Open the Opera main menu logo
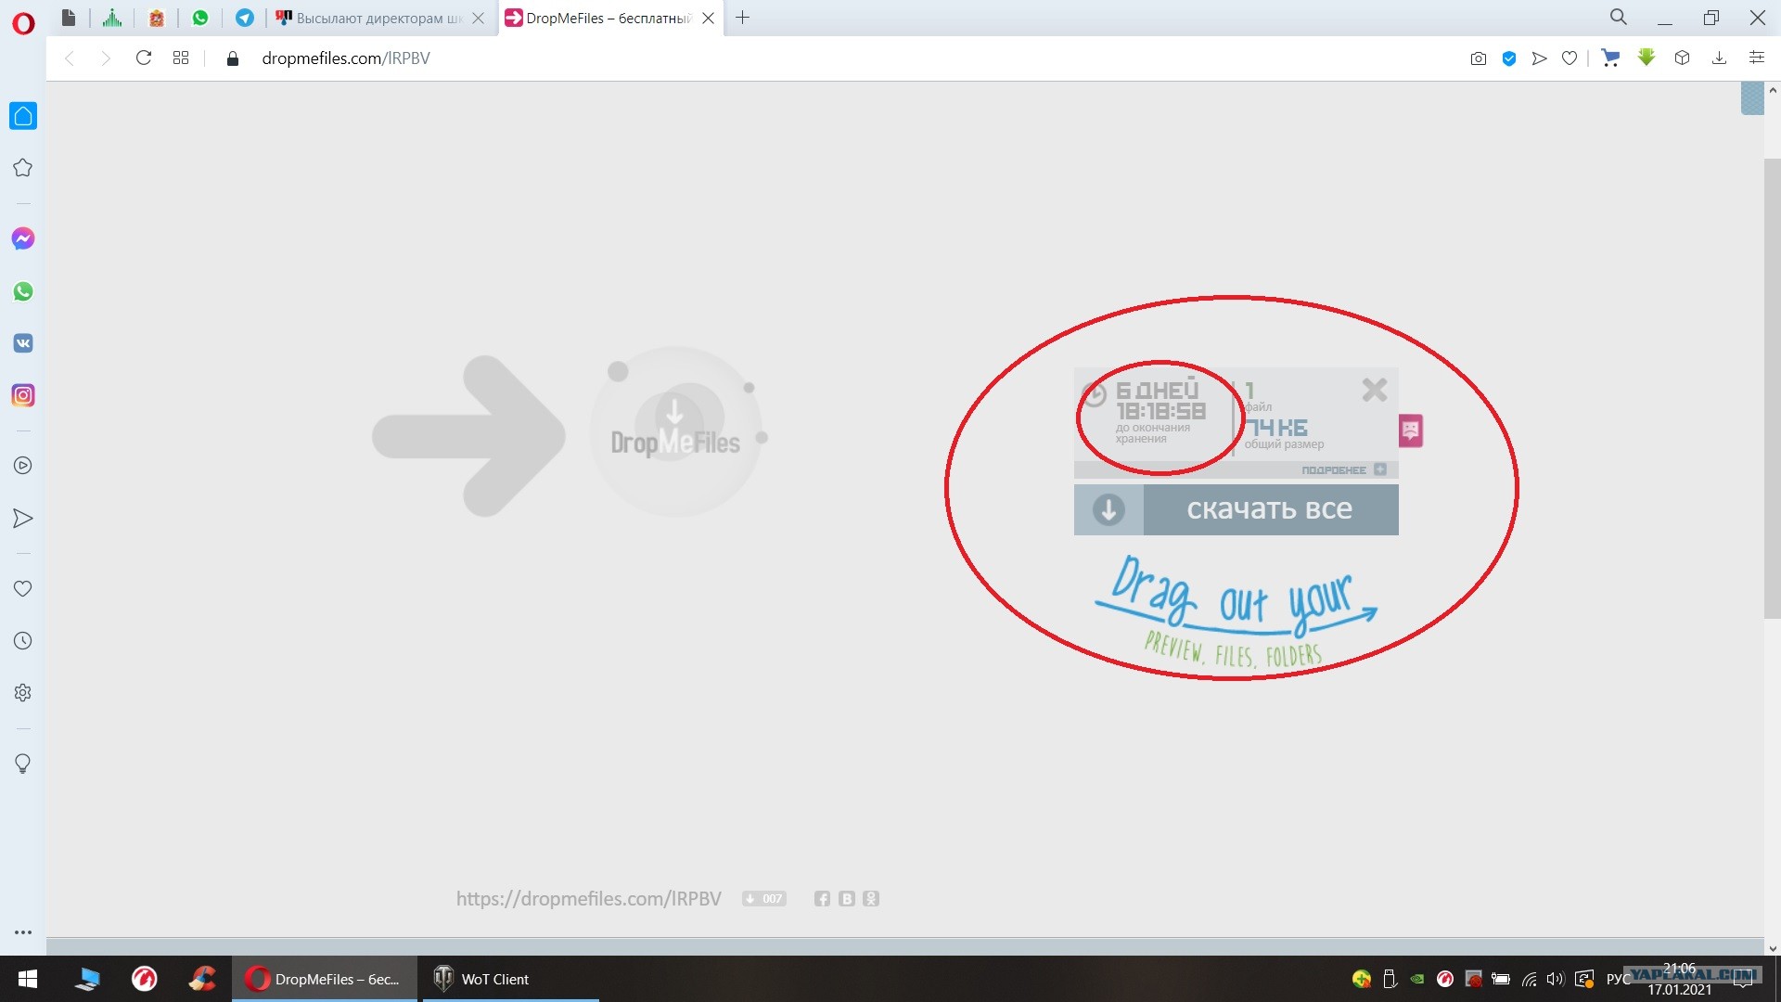 (x=23, y=23)
